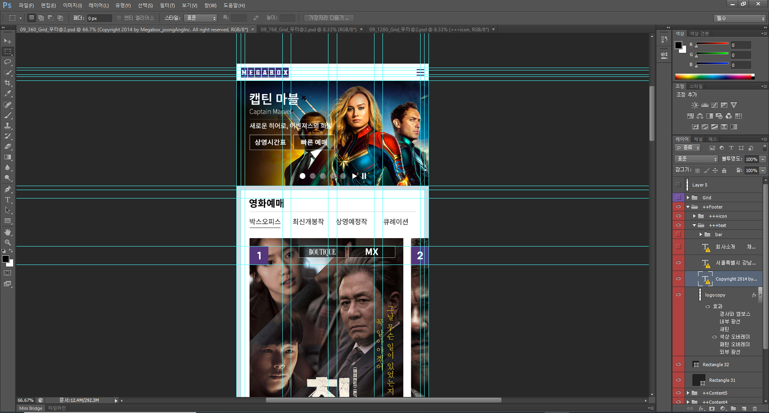Hide the logo copy layer
Screen dimensions: 769x413
pyautogui.click(x=678, y=295)
